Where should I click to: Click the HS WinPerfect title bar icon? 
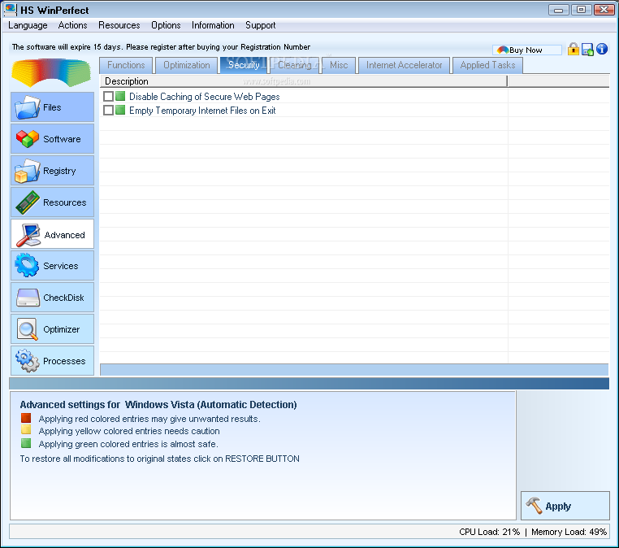[x=11, y=10]
